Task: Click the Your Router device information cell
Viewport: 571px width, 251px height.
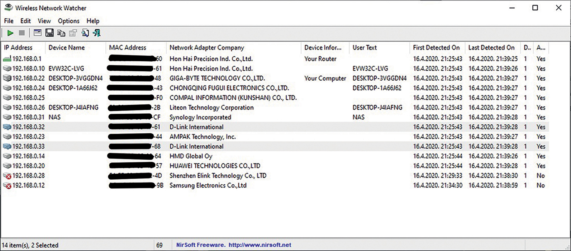Action: coord(320,59)
